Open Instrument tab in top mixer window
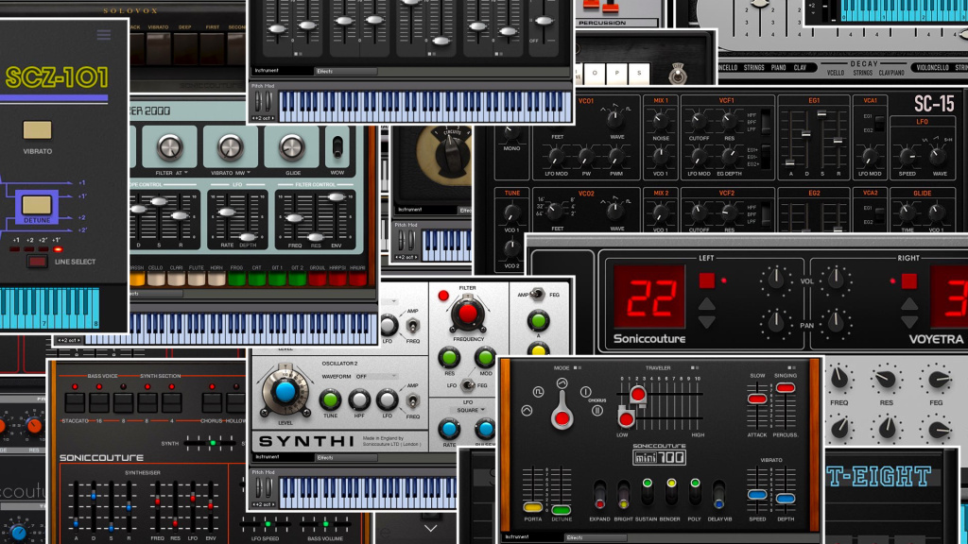This screenshot has height=544, width=968. point(282,71)
